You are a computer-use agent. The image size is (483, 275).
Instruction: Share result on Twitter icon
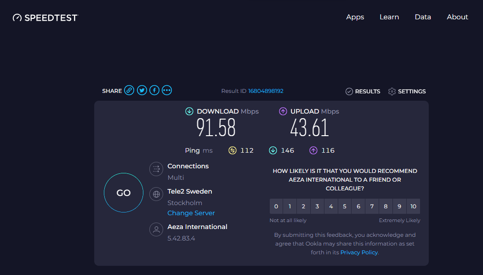coord(142,91)
